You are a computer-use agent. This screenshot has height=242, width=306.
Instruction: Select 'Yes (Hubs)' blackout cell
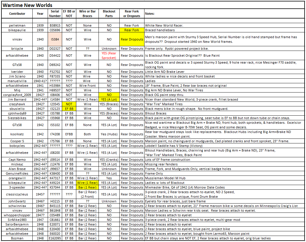pyautogui.click(x=109, y=134)
